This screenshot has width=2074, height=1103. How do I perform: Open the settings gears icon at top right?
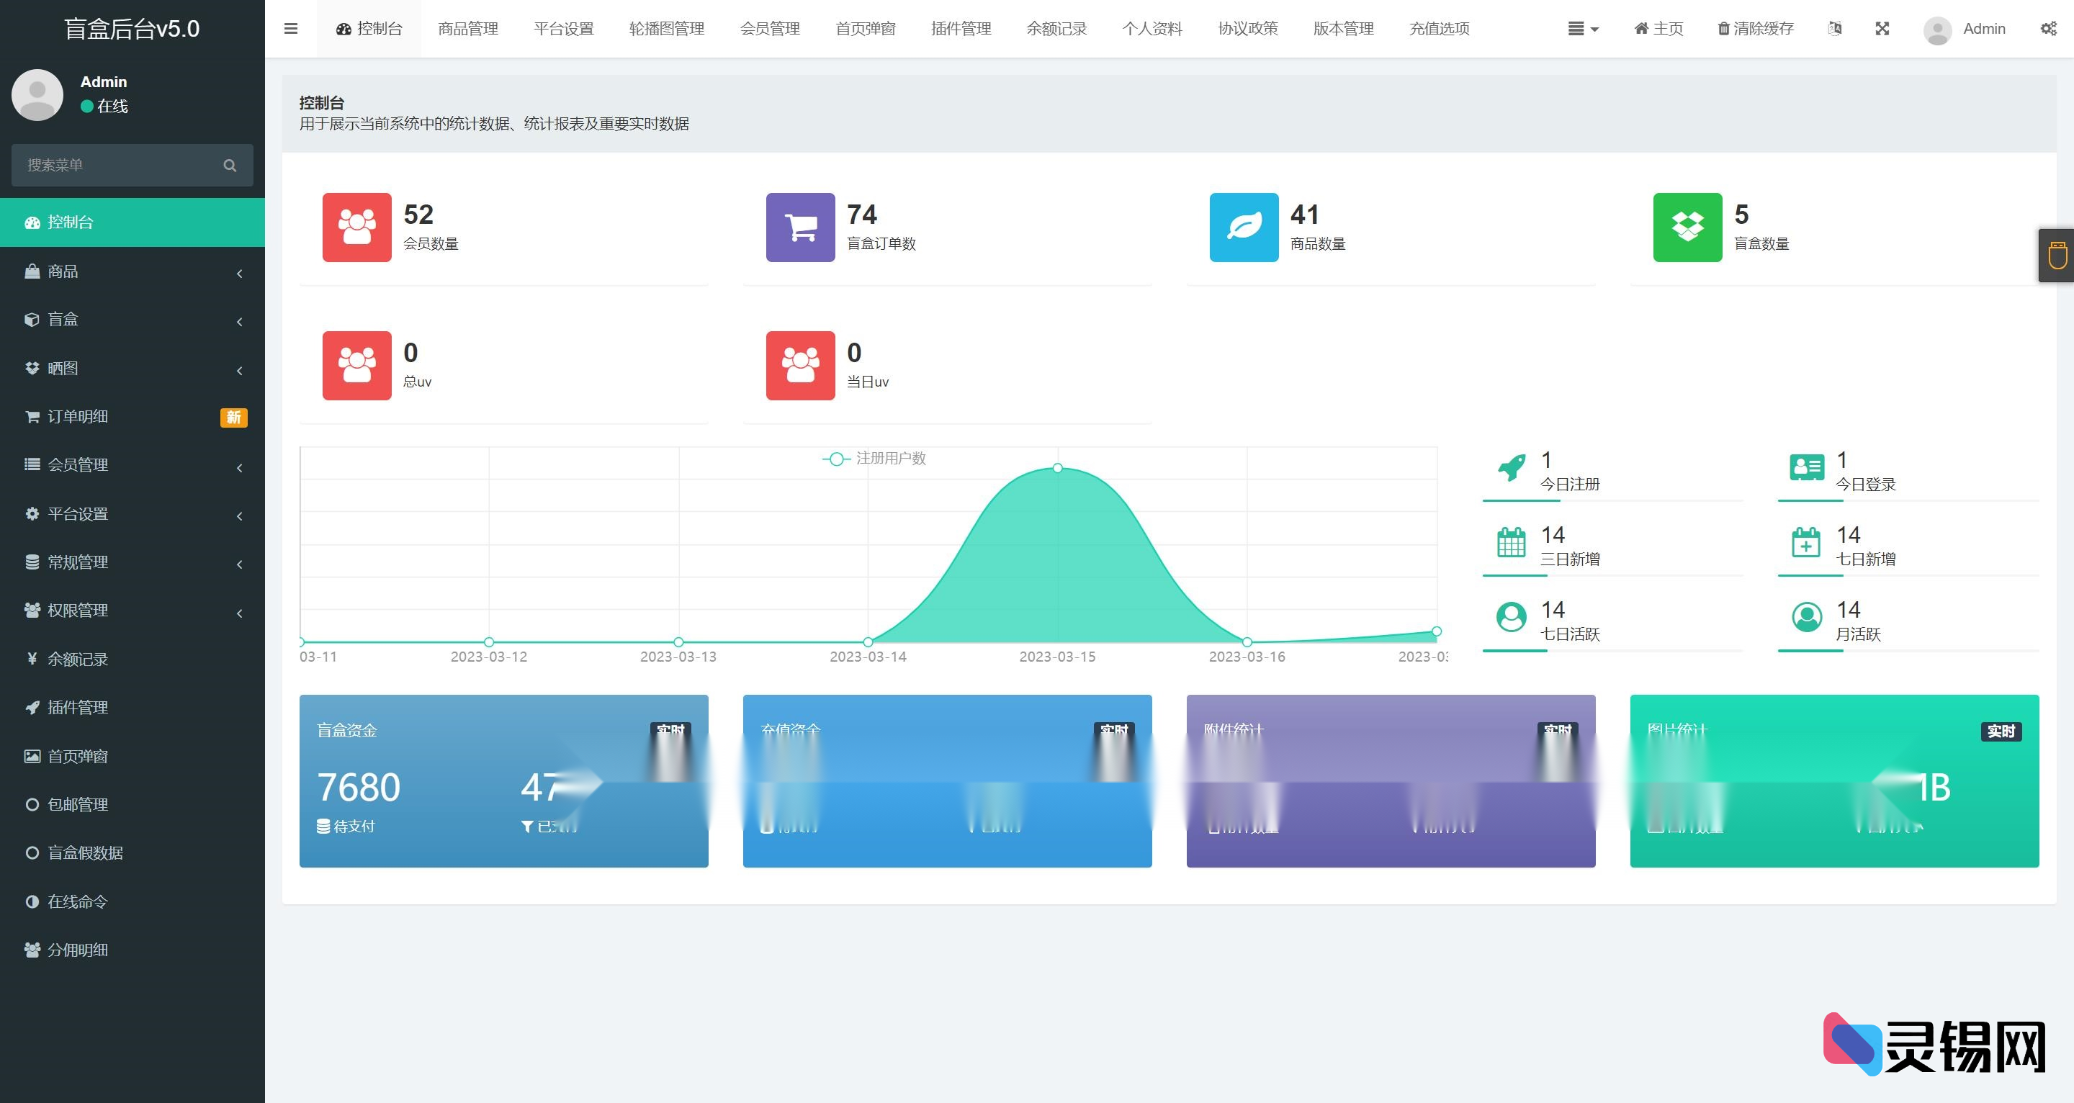point(2048,29)
